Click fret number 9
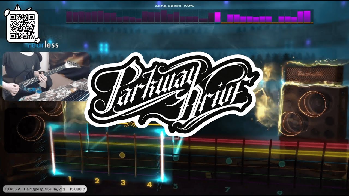Image resolution: width=349 pixels, height=196 pixels. [x=280, y=193]
